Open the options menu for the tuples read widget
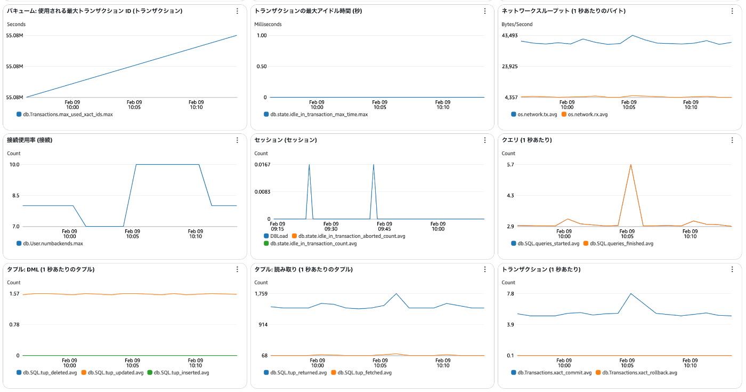 coord(484,269)
